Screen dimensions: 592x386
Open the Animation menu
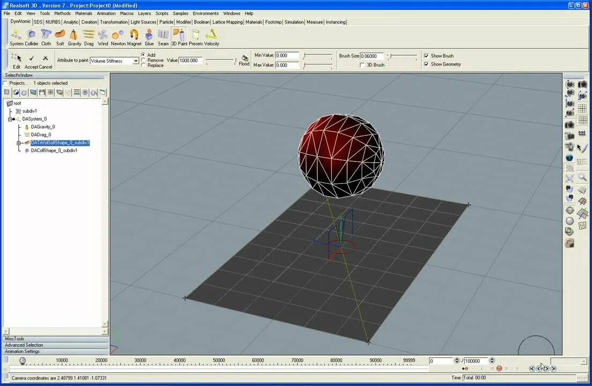click(106, 13)
